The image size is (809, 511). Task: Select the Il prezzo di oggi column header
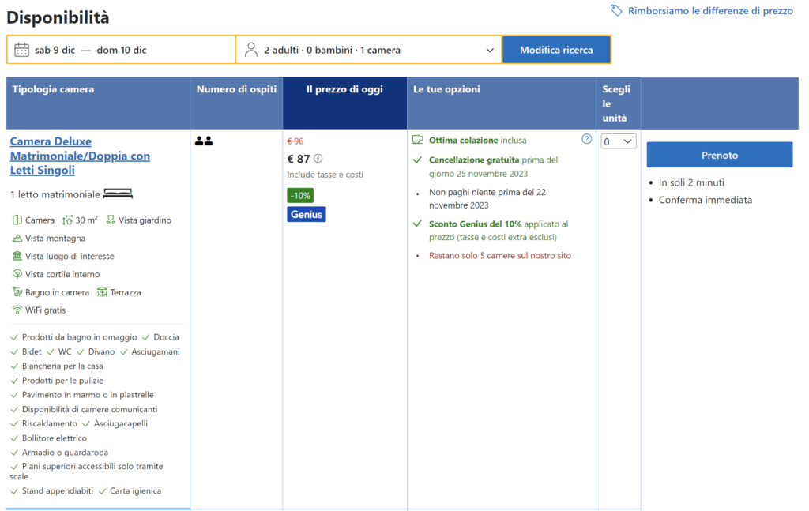click(344, 89)
